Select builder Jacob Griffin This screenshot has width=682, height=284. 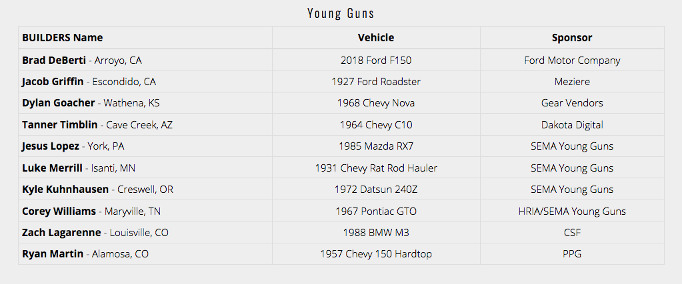[53, 82]
